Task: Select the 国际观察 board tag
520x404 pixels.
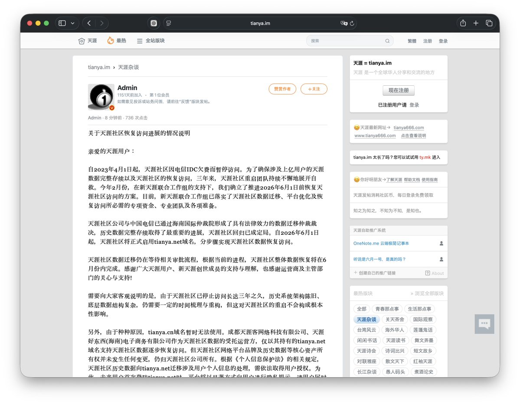Action: [423, 320]
